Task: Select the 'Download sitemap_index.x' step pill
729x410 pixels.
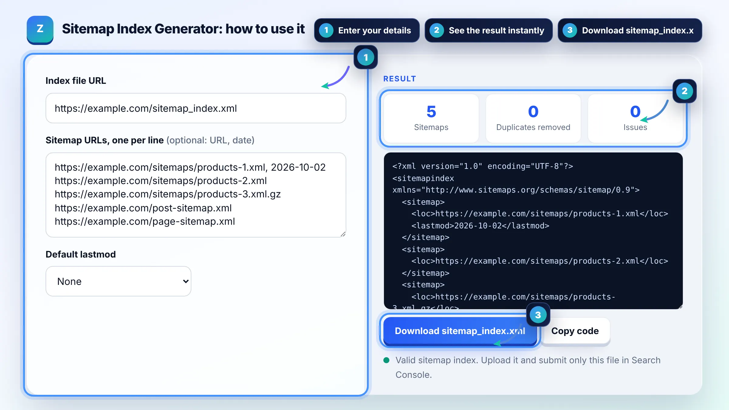Action: click(x=630, y=30)
